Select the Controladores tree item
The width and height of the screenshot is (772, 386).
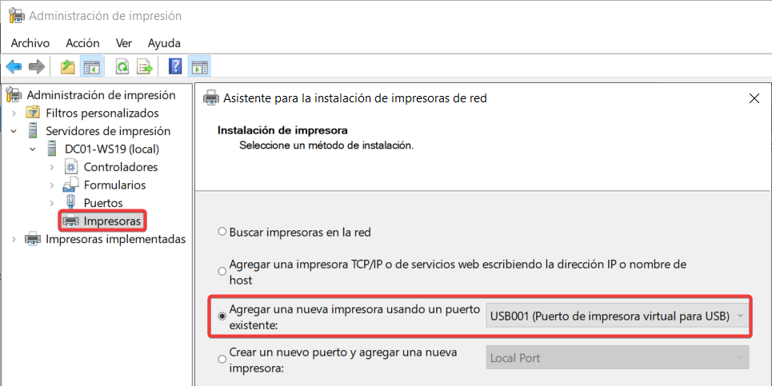point(120,167)
